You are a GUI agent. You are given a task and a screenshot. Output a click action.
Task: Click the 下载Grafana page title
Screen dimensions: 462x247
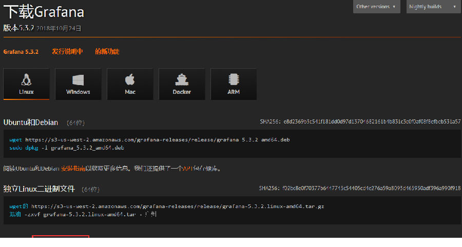tap(44, 12)
